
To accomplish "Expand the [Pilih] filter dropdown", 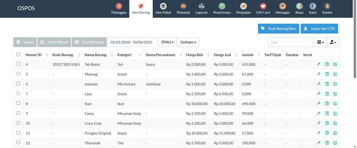I will pyautogui.click(x=167, y=42).
